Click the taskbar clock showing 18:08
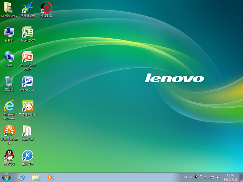This screenshot has width=243, height=182. point(230,177)
